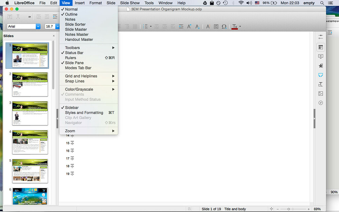Open the Gallery panel from the sidebar
Viewport: 339px width, 212px height.
pos(320,93)
